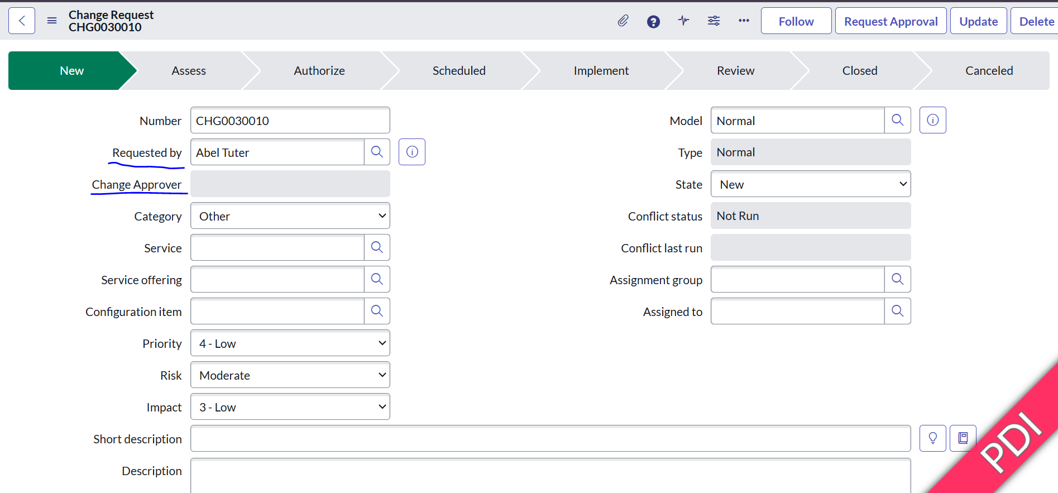The height and width of the screenshot is (493, 1058).
Task: Select the Assess stage in process flow
Action: click(x=189, y=70)
